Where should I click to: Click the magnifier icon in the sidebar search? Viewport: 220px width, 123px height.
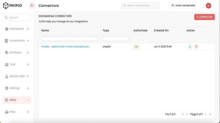pyautogui.click(x=6, y=17)
